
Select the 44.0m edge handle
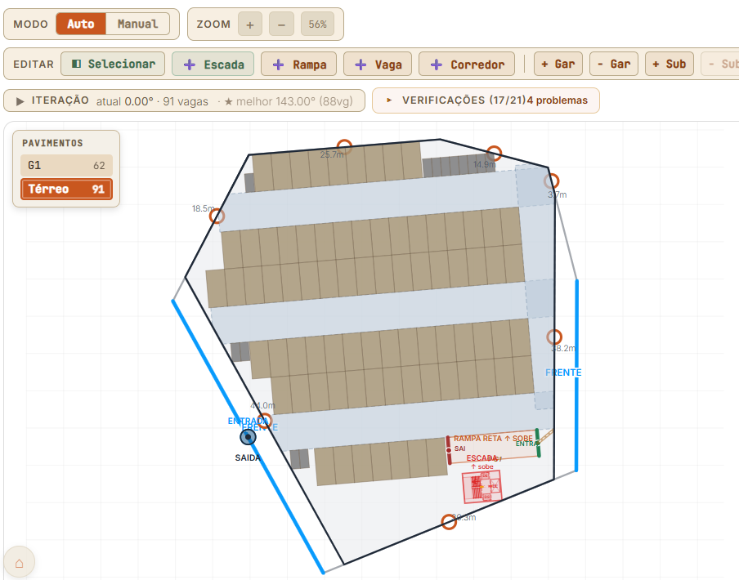(265, 421)
